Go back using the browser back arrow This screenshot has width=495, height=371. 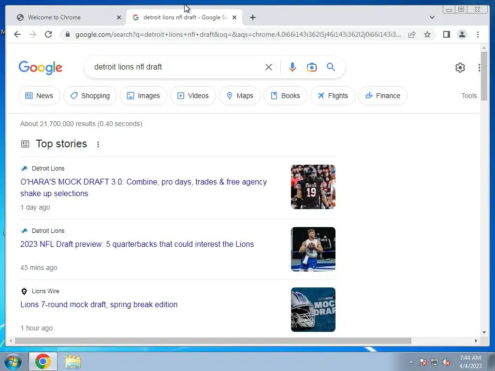pyautogui.click(x=17, y=34)
